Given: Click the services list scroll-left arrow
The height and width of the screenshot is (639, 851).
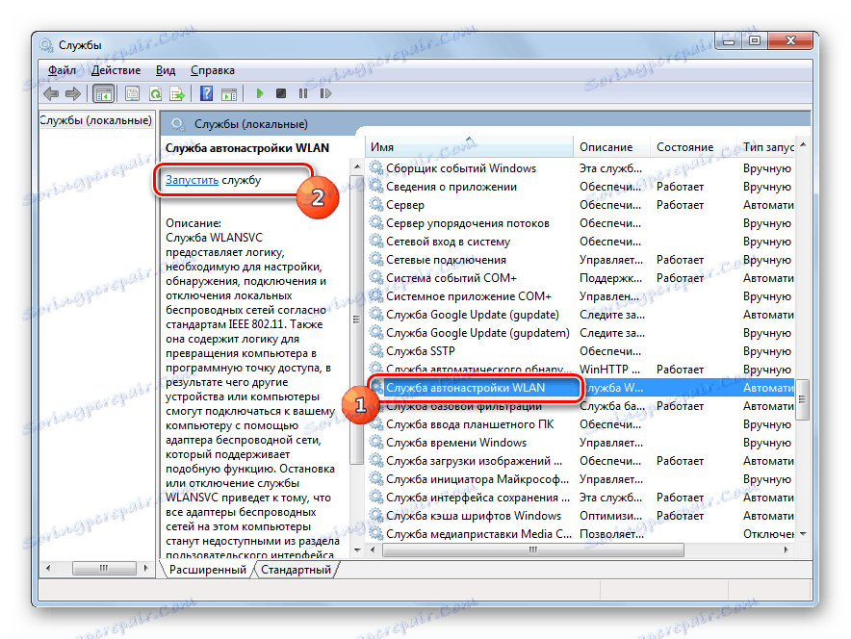Looking at the screenshot, I should click(x=373, y=550).
